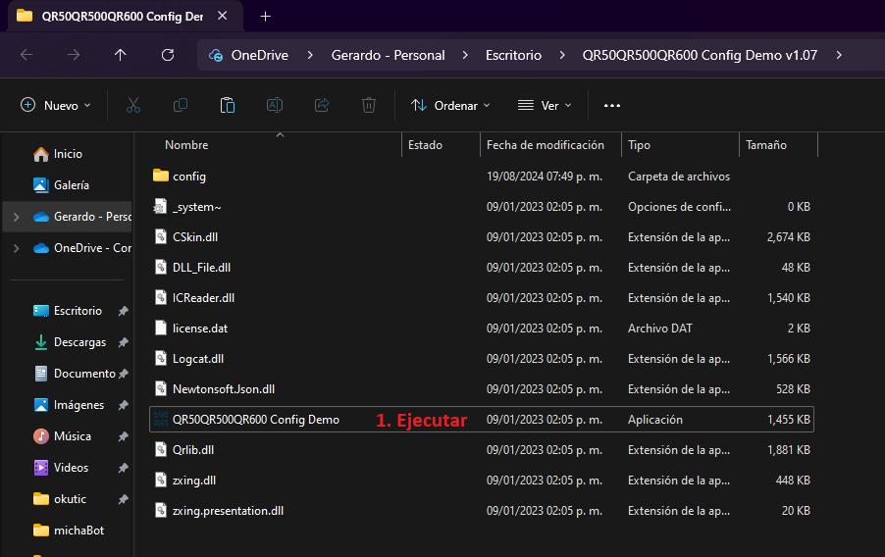Image resolution: width=885 pixels, height=557 pixels.
Task: Click Escritorio in the address breadcrumb
Action: tap(513, 55)
